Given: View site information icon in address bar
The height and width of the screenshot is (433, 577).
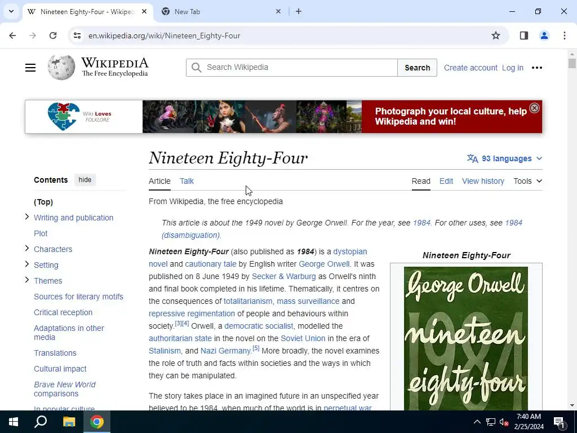Looking at the screenshot, I should click(x=77, y=36).
